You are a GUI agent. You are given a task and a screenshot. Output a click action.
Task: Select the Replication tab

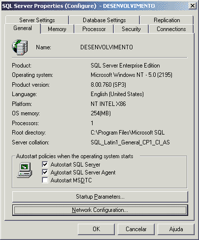pyautogui.click(x=167, y=20)
